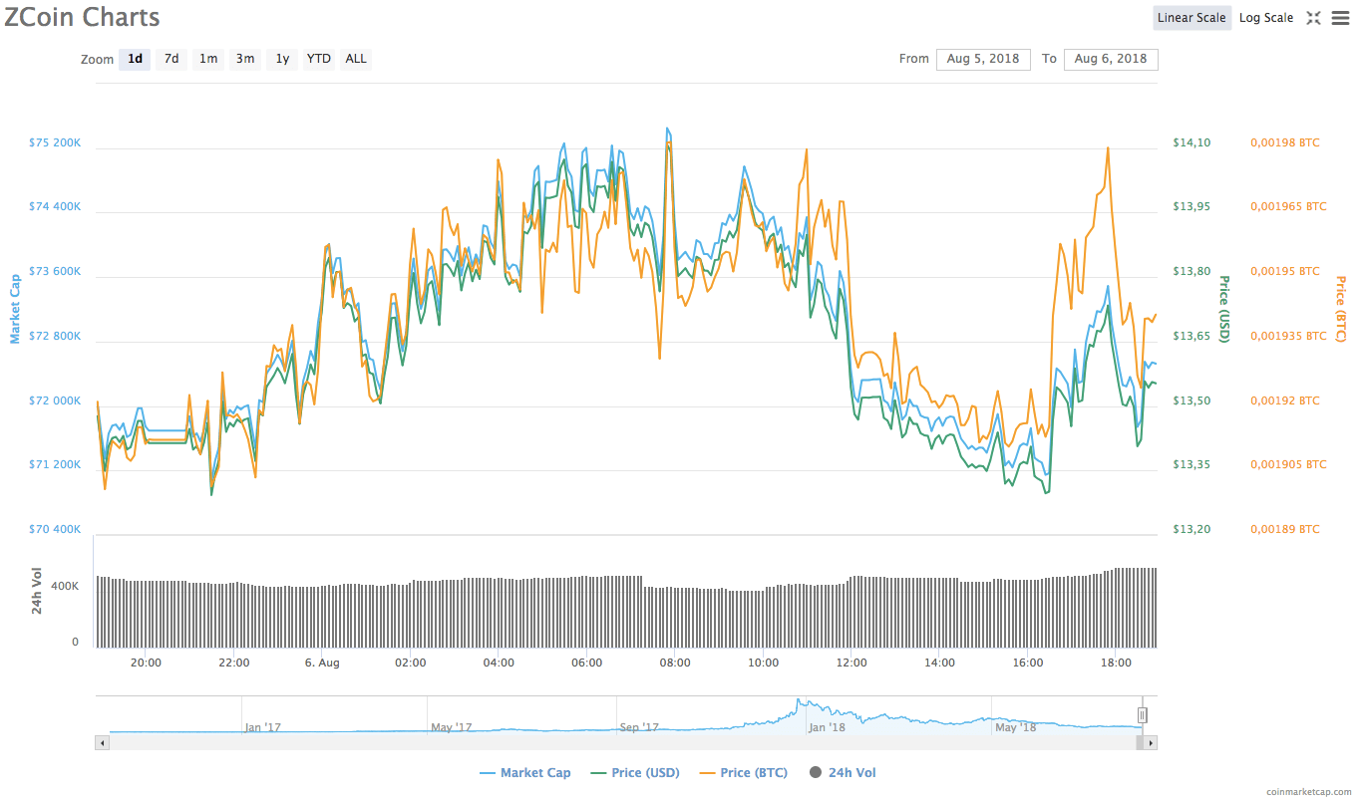This screenshot has height=800, width=1362.
Task: Set zoom to 7d
Action: 171,59
